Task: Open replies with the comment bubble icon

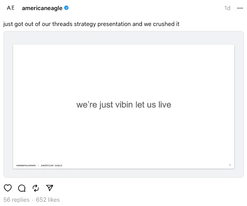Action: (22, 188)
